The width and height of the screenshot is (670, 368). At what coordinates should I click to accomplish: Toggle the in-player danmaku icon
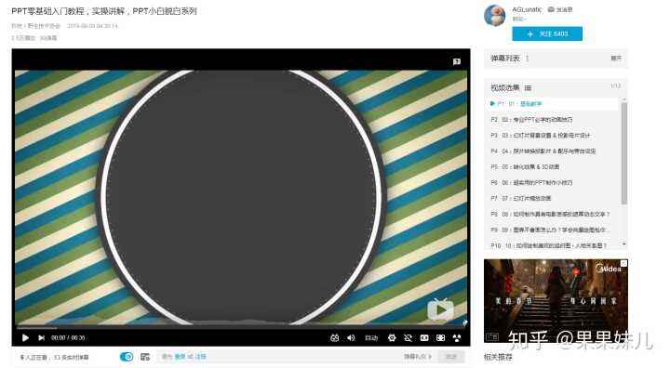pos(335,337)
